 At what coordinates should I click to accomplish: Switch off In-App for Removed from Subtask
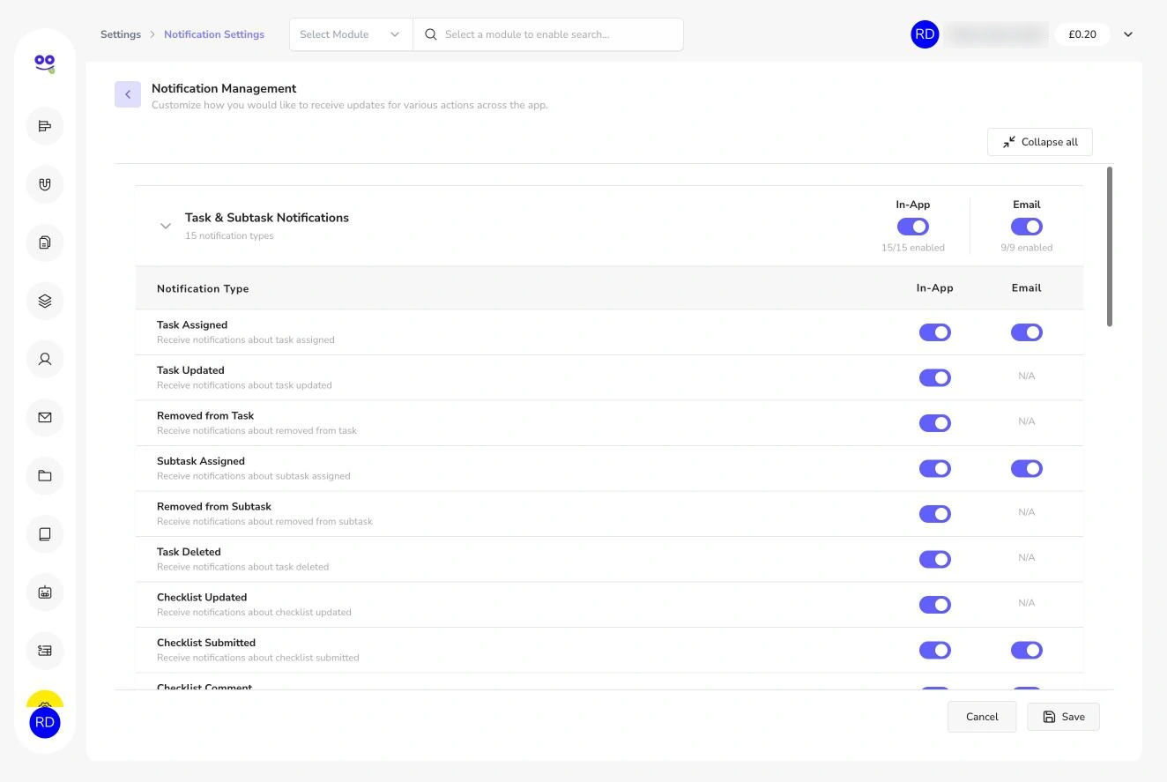pyautogui.click(x=935, y=514)
